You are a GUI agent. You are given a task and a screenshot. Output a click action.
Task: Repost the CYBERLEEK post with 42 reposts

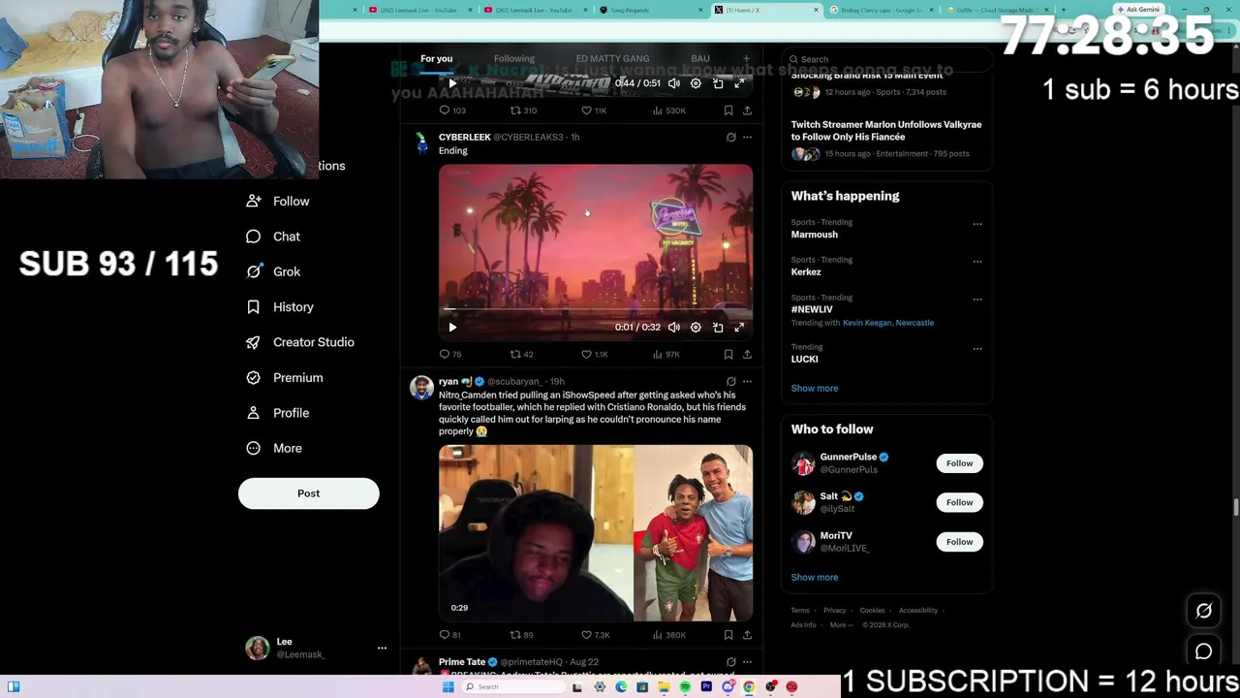(x=521, y=354)
